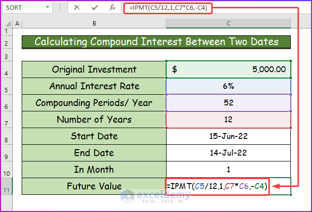Select column A header
The height and width of the screenshot is (212, 312).
pos(17,24)
